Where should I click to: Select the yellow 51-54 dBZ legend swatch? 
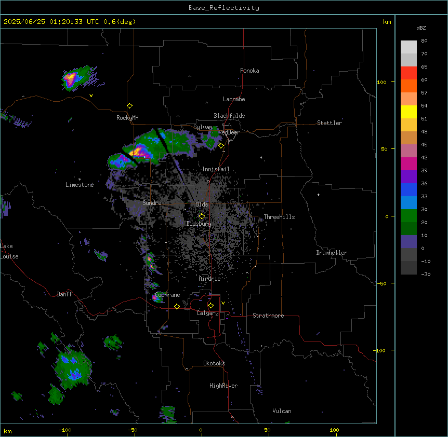(409, 112)
